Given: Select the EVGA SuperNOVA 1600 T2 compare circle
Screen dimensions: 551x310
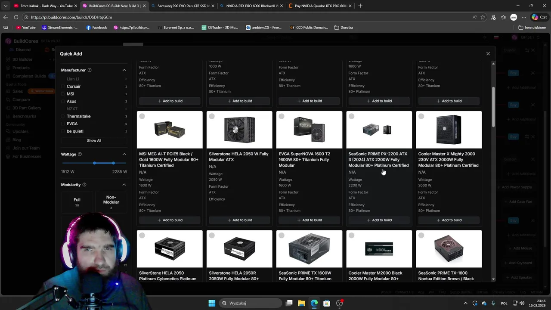Looking at the screenshot, I should (282, 116).
